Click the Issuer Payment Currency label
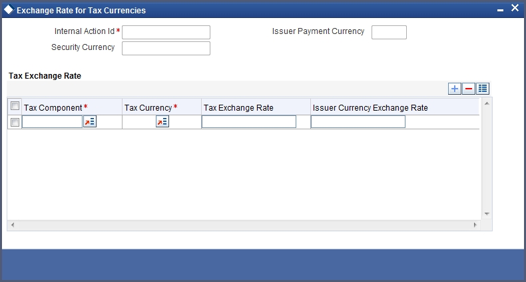 tap(318, 31)
